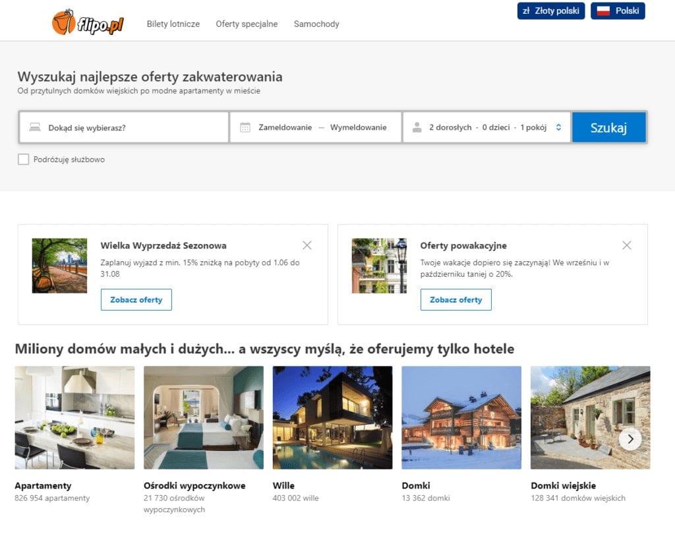
Task: Click the 21 730 ośrodków wypoczynkowych count
Action: (174, 504)
